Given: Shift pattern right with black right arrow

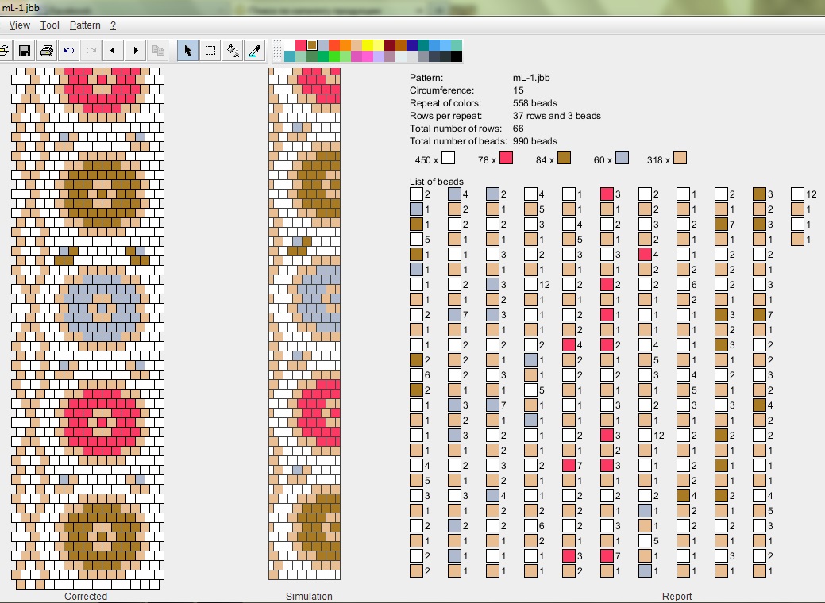Looking at the screenshot, I should (x=136, y=51).
